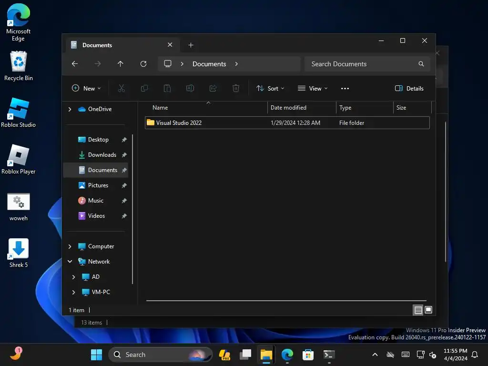
Task: Select the Shrek 5 desktop shortcut
Action: click(x=19, y=253)
